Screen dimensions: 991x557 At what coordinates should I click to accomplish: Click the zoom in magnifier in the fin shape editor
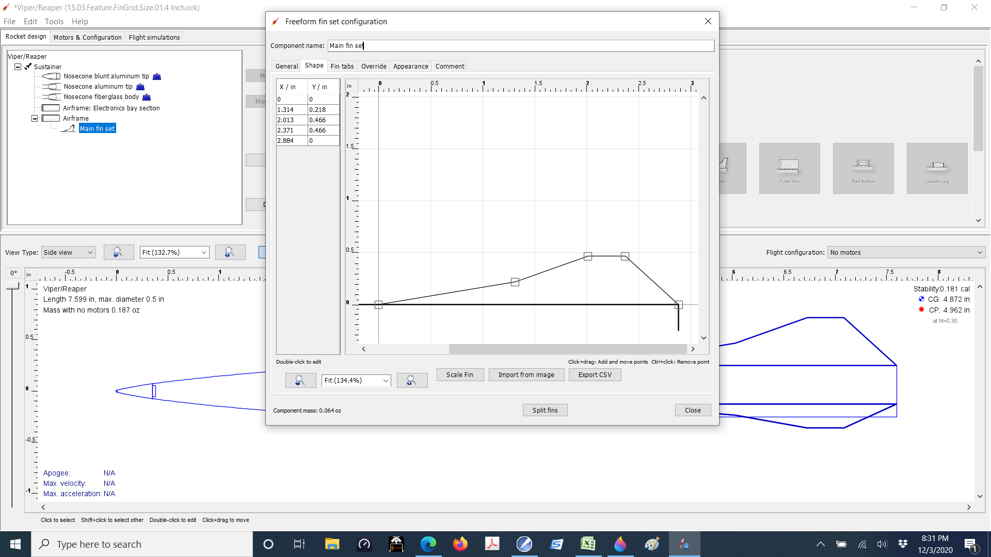412,380
